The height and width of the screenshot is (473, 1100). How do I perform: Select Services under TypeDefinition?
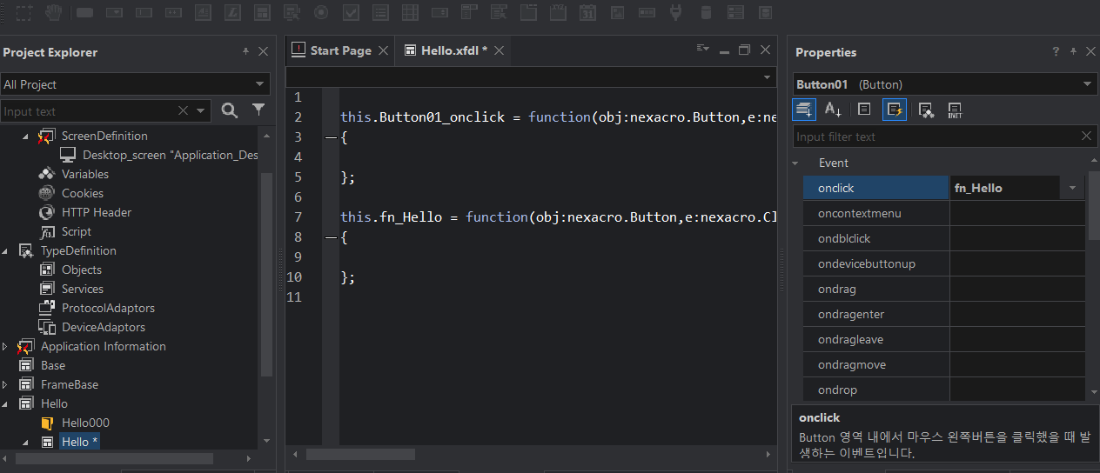[x=83, y=289]
